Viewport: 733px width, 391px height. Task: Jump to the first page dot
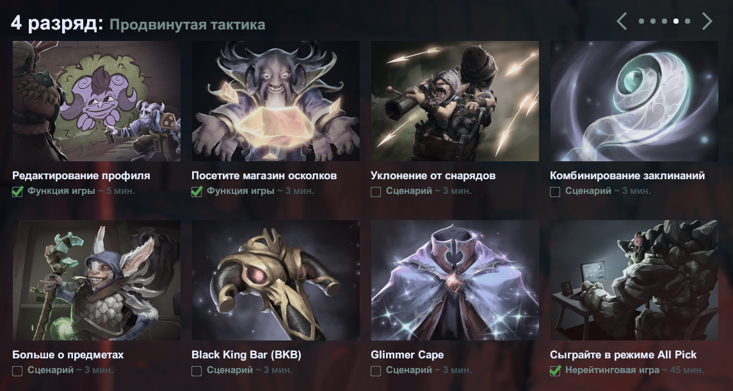641,21
